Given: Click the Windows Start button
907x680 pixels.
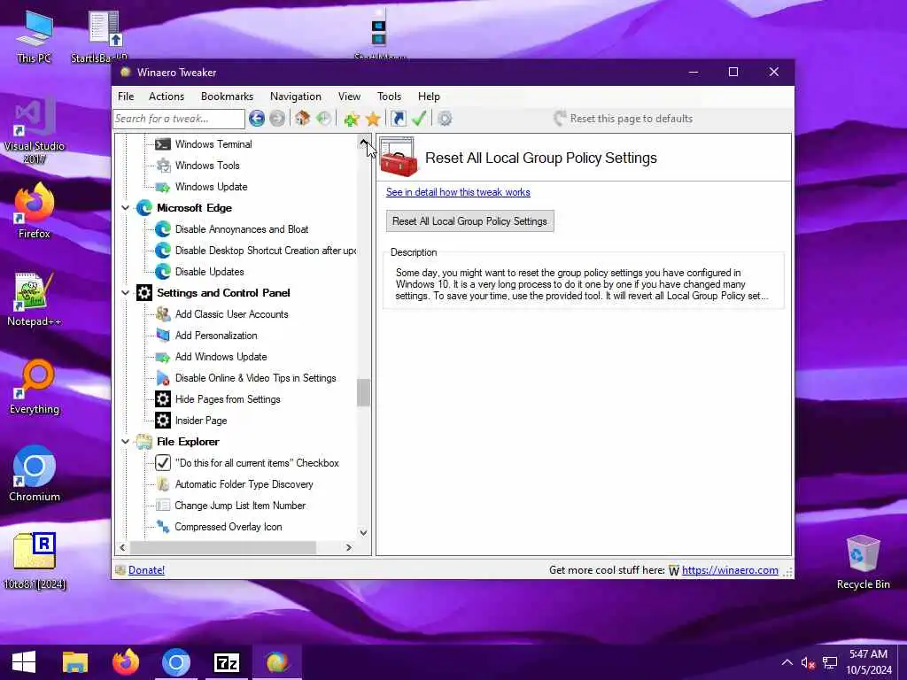Looking at the screenshot, I should [x=24, y=662].
